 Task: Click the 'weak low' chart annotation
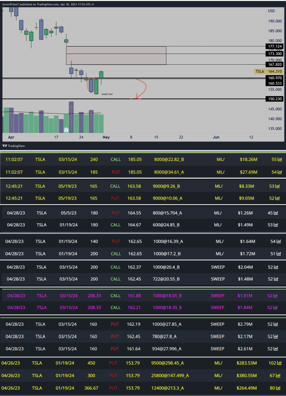[107, 94]
